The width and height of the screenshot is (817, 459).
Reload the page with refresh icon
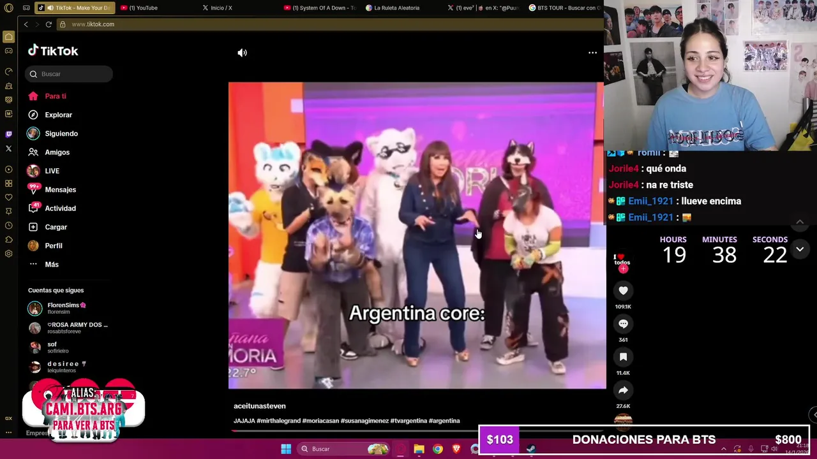(49, 24)
